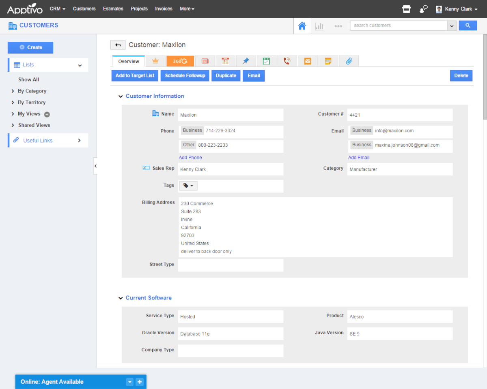Click the empty Street Type field
The height and width of the screenshot is (389, 487).
coord(231,265)
